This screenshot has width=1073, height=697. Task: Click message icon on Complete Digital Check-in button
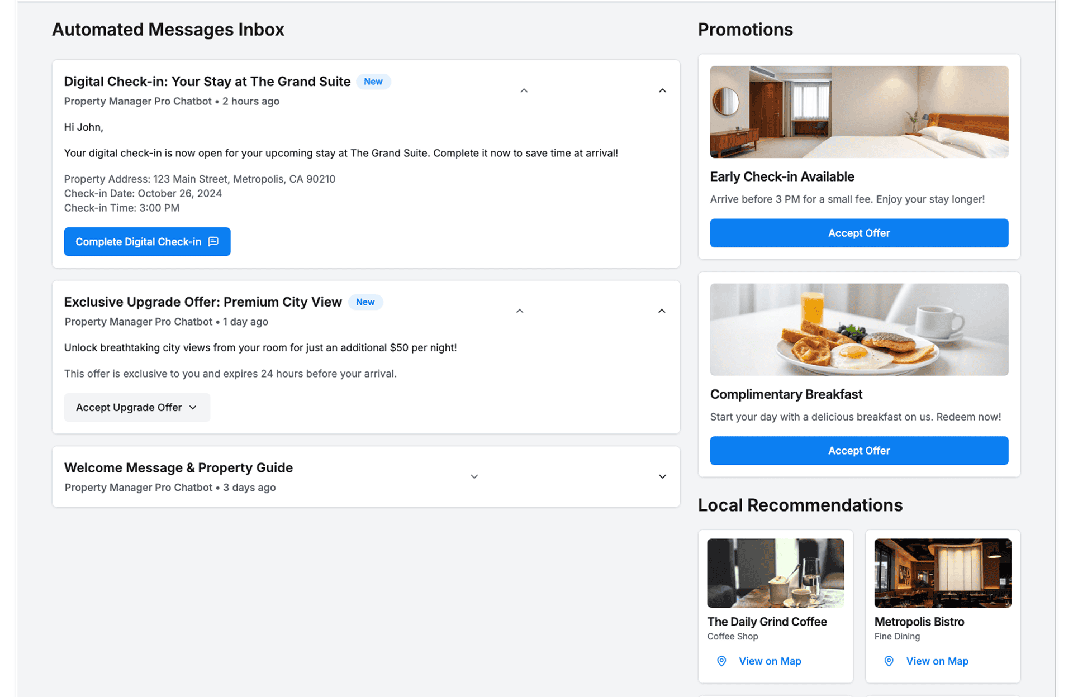click(213, 241)
